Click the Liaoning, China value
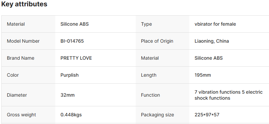Viewport: 269px width, 124px height. [x=211, y=41]
